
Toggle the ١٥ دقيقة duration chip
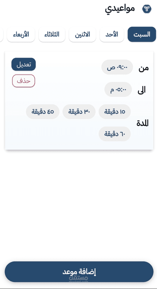point(115,112)
